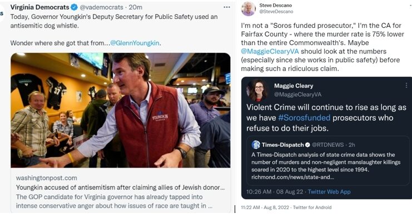
Task: Open the quoted Times-Dispatch tweet text
Action: 326,162
